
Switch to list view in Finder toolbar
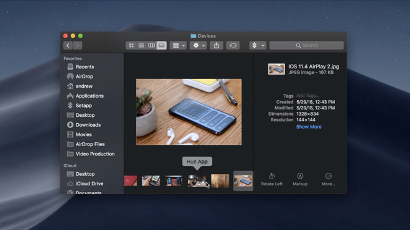(141, 45)
